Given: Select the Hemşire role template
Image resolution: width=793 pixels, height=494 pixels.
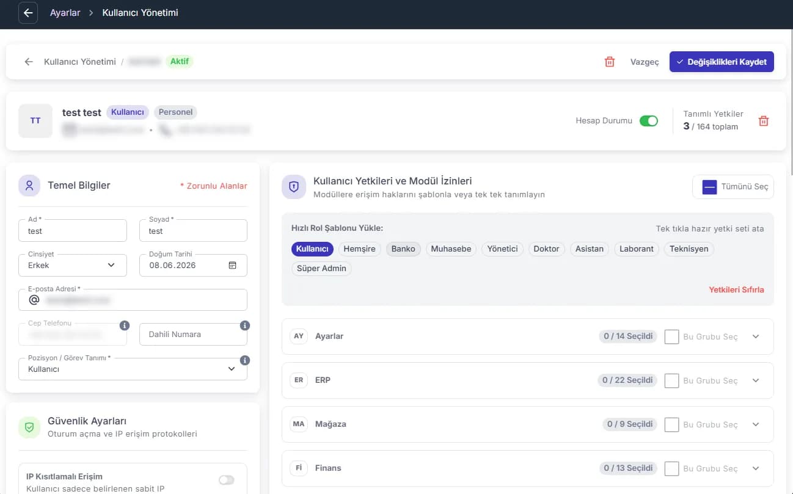Looking at the screenshot, I should pyautogui.click(x=359, y=249).
